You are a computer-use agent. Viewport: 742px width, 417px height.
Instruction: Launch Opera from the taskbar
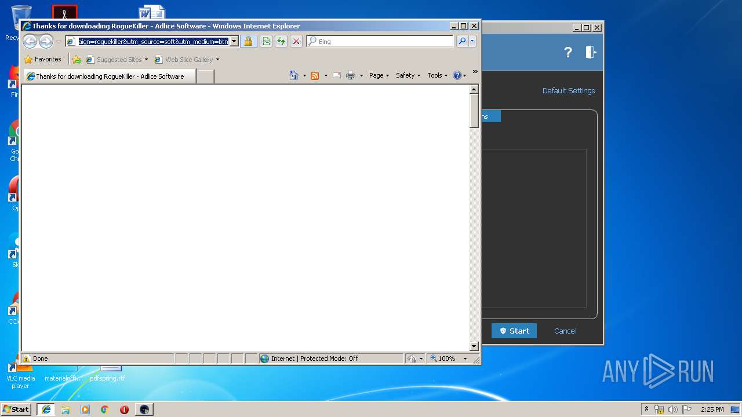point(124,409)
